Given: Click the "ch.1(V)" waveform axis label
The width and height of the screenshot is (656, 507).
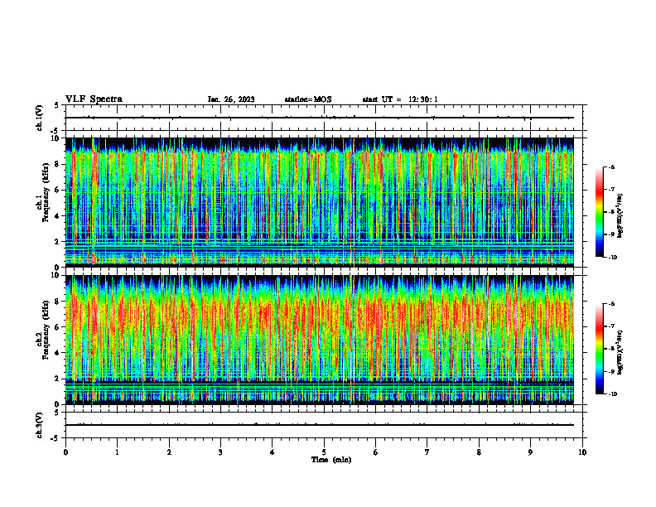Looking at the screenshot, I should pyautogui.click(x=39, y=118).
